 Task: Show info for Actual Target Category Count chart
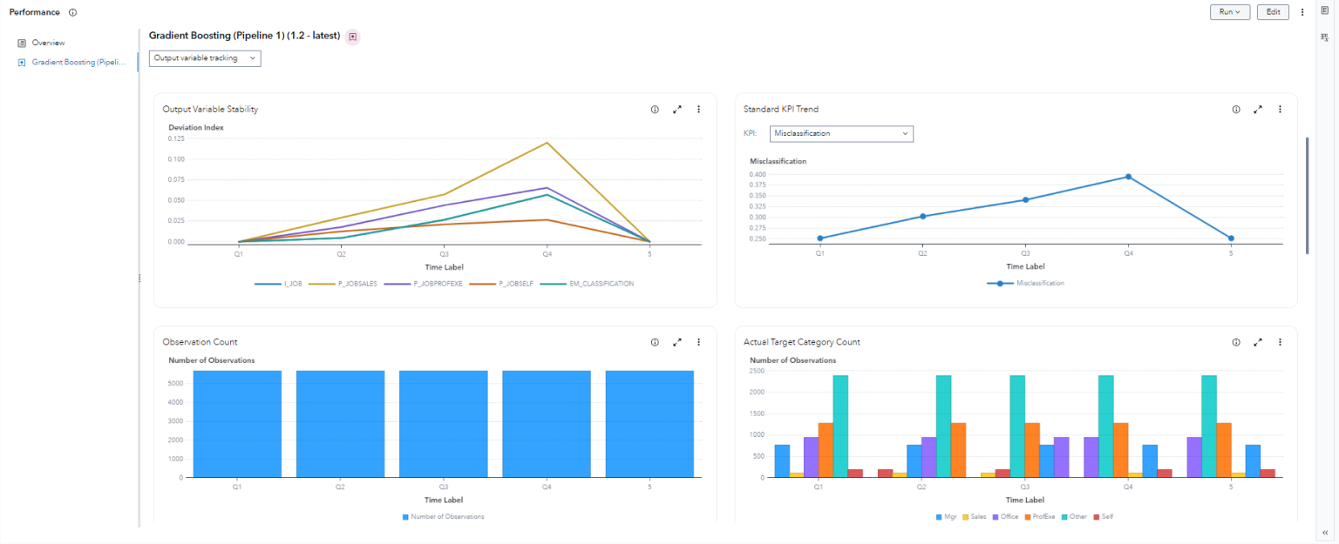1235,342
